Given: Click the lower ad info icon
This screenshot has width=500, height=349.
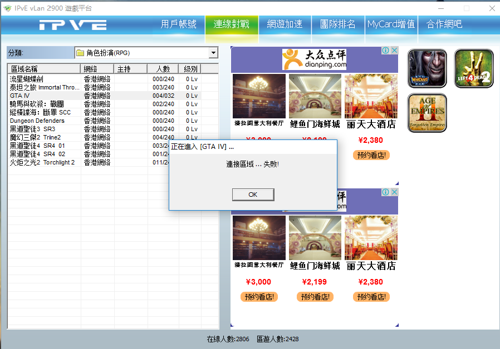Looking at the screenshot, I should tap(385, 192).
